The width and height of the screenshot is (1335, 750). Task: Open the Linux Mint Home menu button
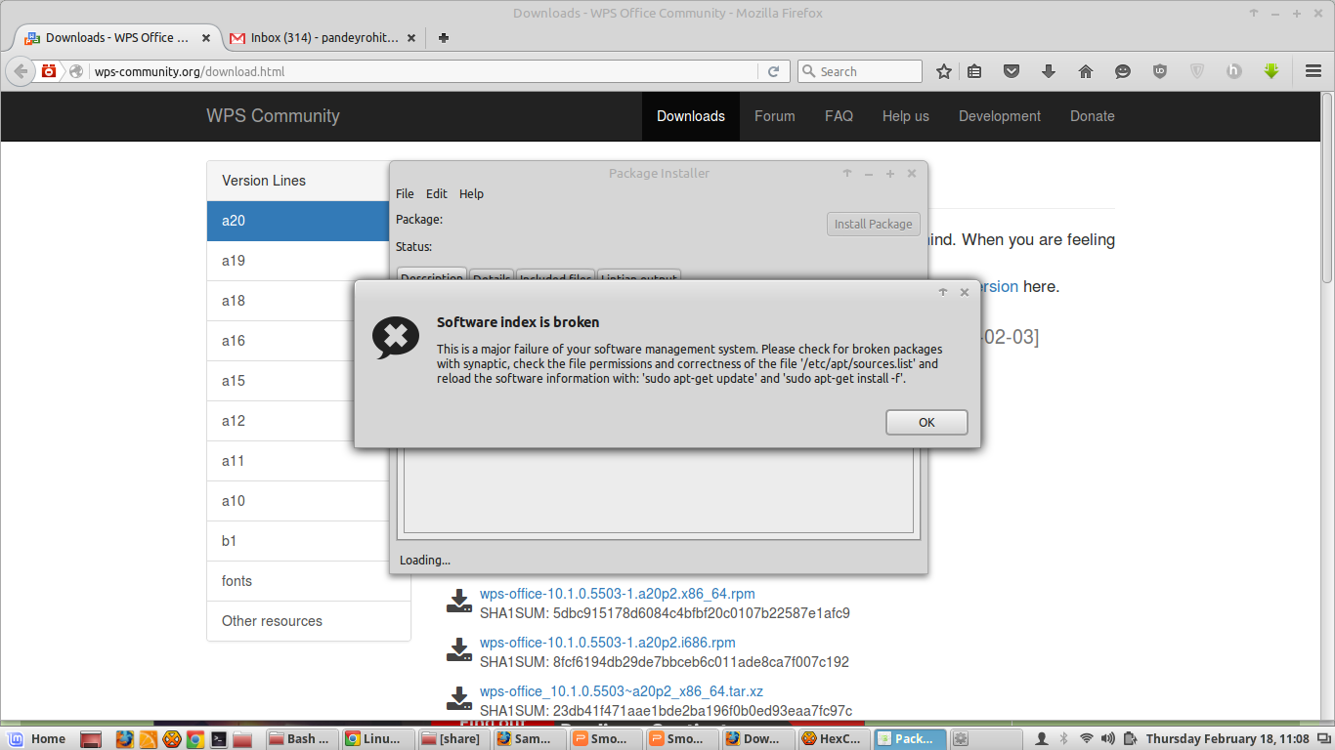37,738
